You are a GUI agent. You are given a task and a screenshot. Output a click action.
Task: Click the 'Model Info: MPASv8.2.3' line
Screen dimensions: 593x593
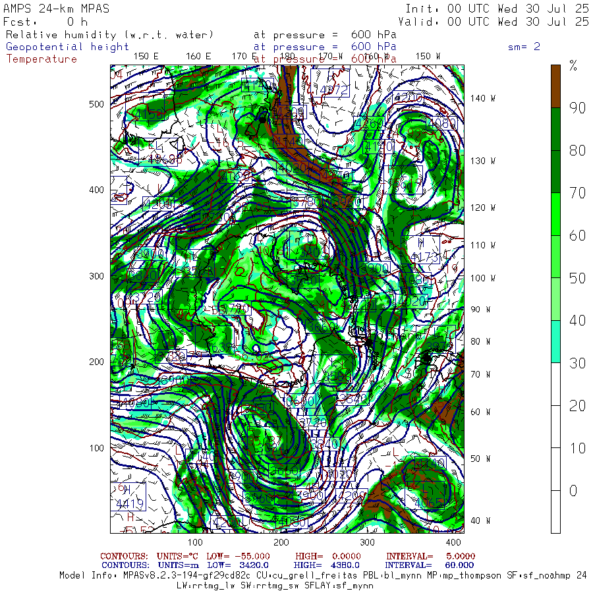pyautogui.click(x=323, y=576)
